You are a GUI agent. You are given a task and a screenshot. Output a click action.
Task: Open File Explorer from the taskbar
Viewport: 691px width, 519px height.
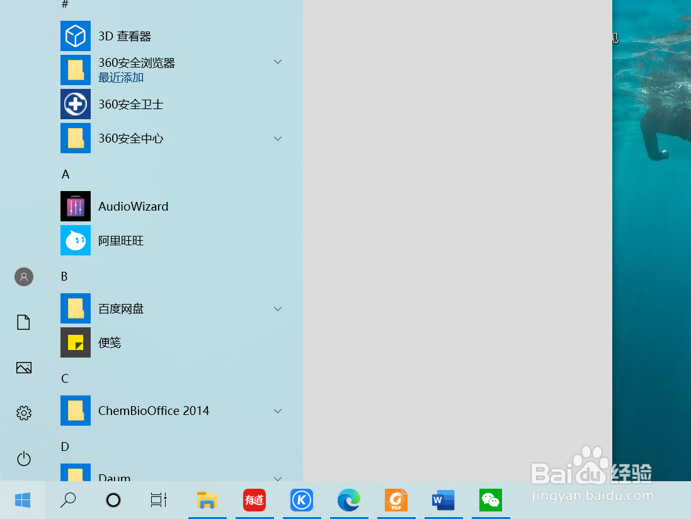point(207,500)
